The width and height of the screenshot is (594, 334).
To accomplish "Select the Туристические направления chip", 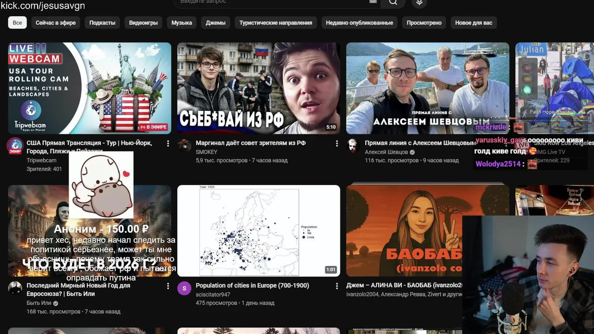I will [x=276, y=23].
